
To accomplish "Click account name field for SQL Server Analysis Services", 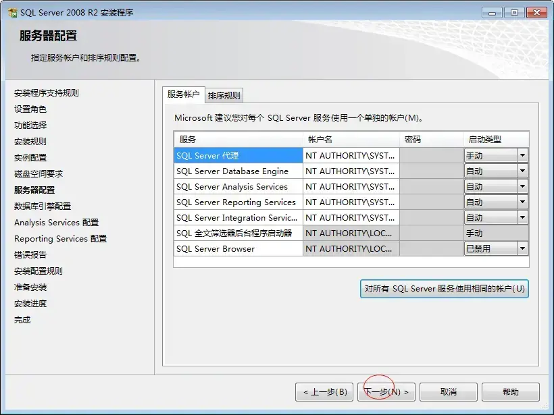I will coord(351,186).
